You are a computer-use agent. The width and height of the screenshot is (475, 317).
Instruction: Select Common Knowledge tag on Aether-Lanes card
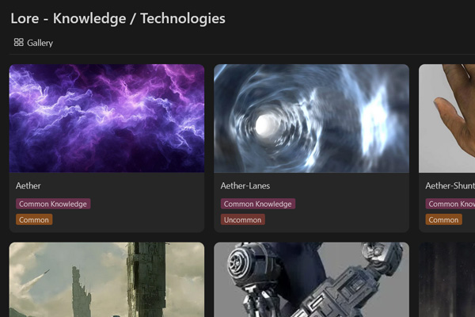[x=258, y=204]
